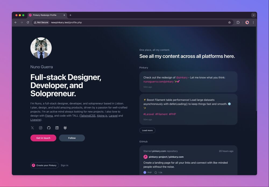The image size is (269, 187).
Task: Click the @pinkary mention link
Action: coord(182,78)
